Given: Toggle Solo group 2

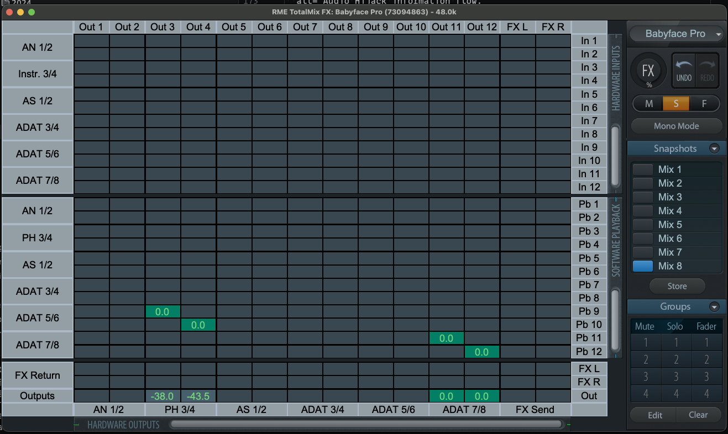Looking at the screenshot, I should [x=675, y=360].
